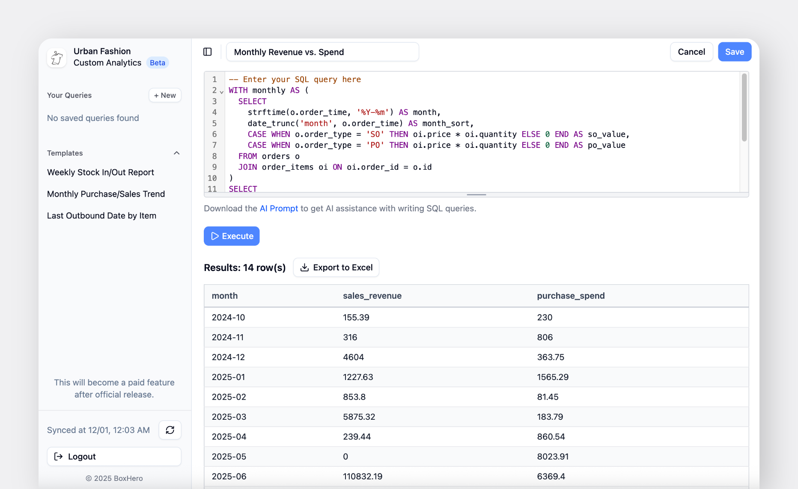Open the AI Prompt download link
Image resolution: width=798 pixels, height=489 pixels.
279,208
